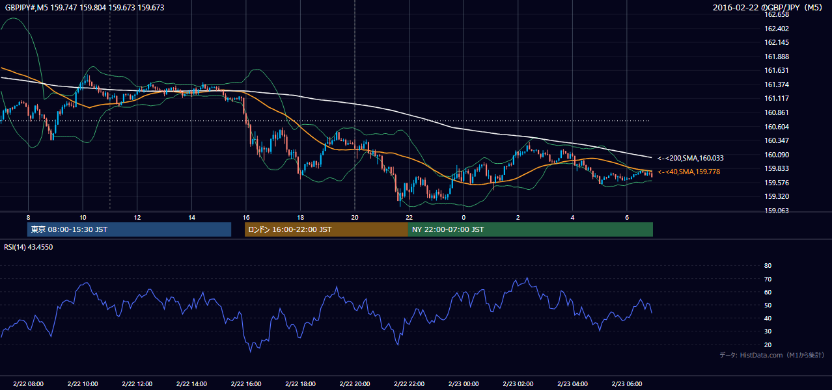Click the RSI(14) 43.4550 indicator label
Viewport: 832px width, 390px height.
(28, 247)
